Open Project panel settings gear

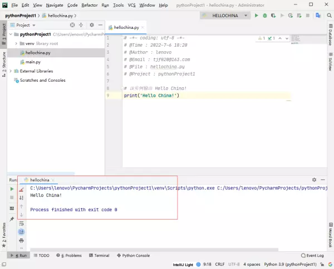click(92, 25)
